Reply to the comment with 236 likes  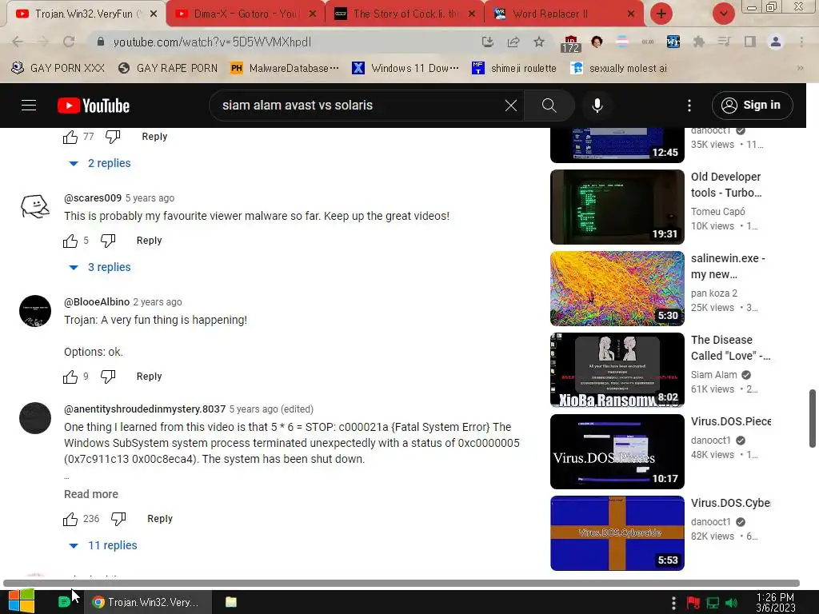(x=160, y=519)
